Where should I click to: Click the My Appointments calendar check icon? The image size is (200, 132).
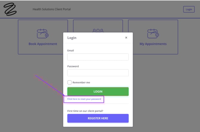(153, 33)
